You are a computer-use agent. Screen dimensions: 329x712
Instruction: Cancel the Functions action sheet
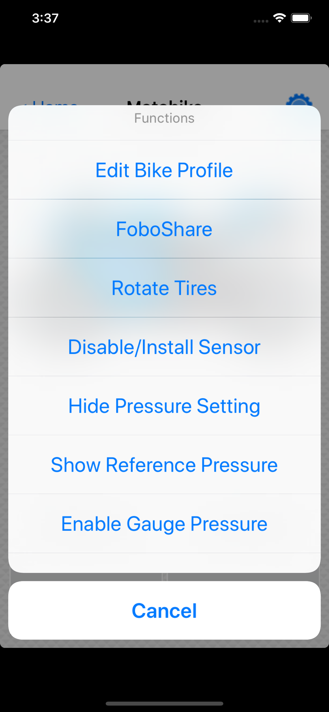tap(164, 611)
